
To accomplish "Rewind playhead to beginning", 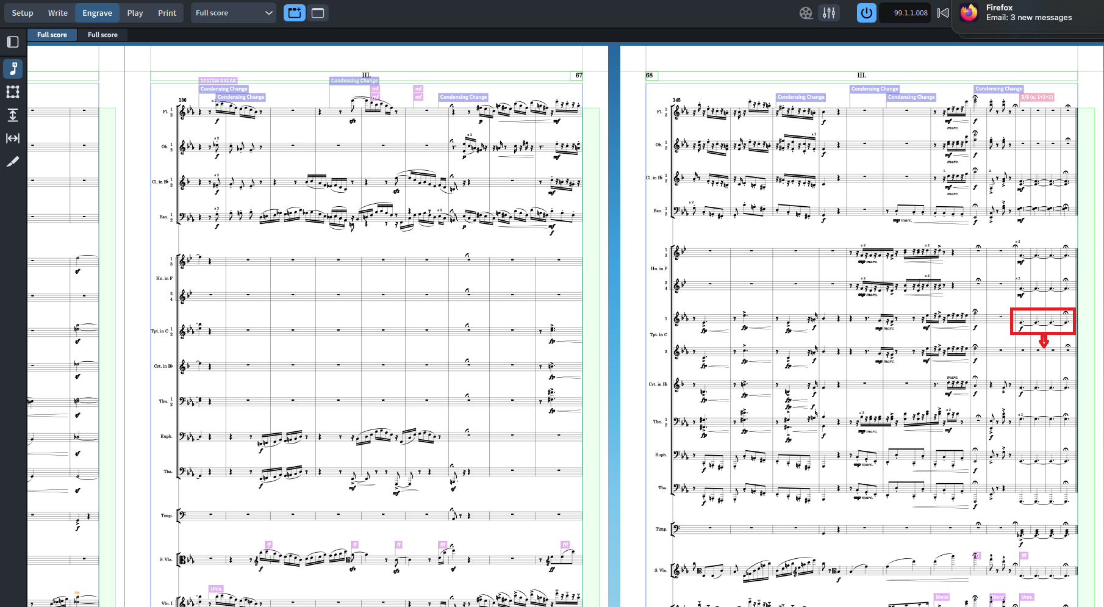I will (943, 13).
